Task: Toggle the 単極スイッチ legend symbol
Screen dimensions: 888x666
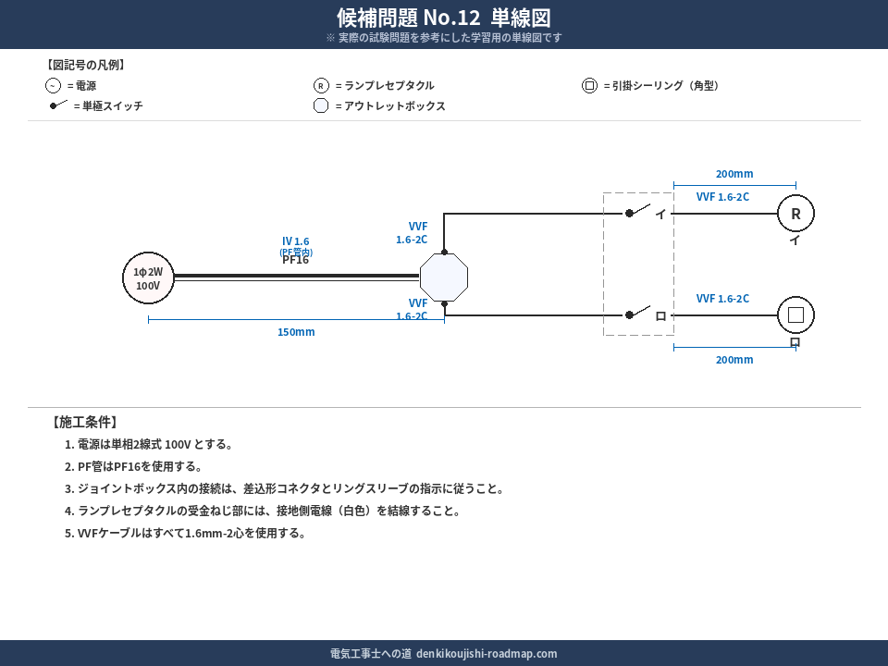Action: coord(57,105)
